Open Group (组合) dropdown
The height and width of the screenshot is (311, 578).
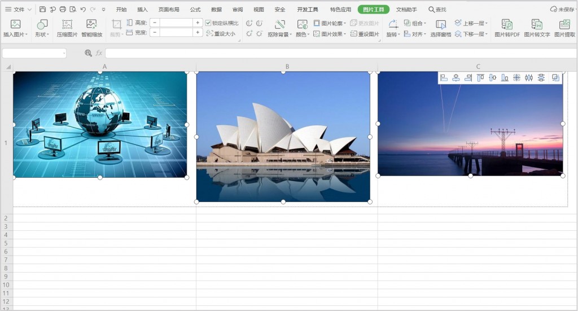pos(415,23)
